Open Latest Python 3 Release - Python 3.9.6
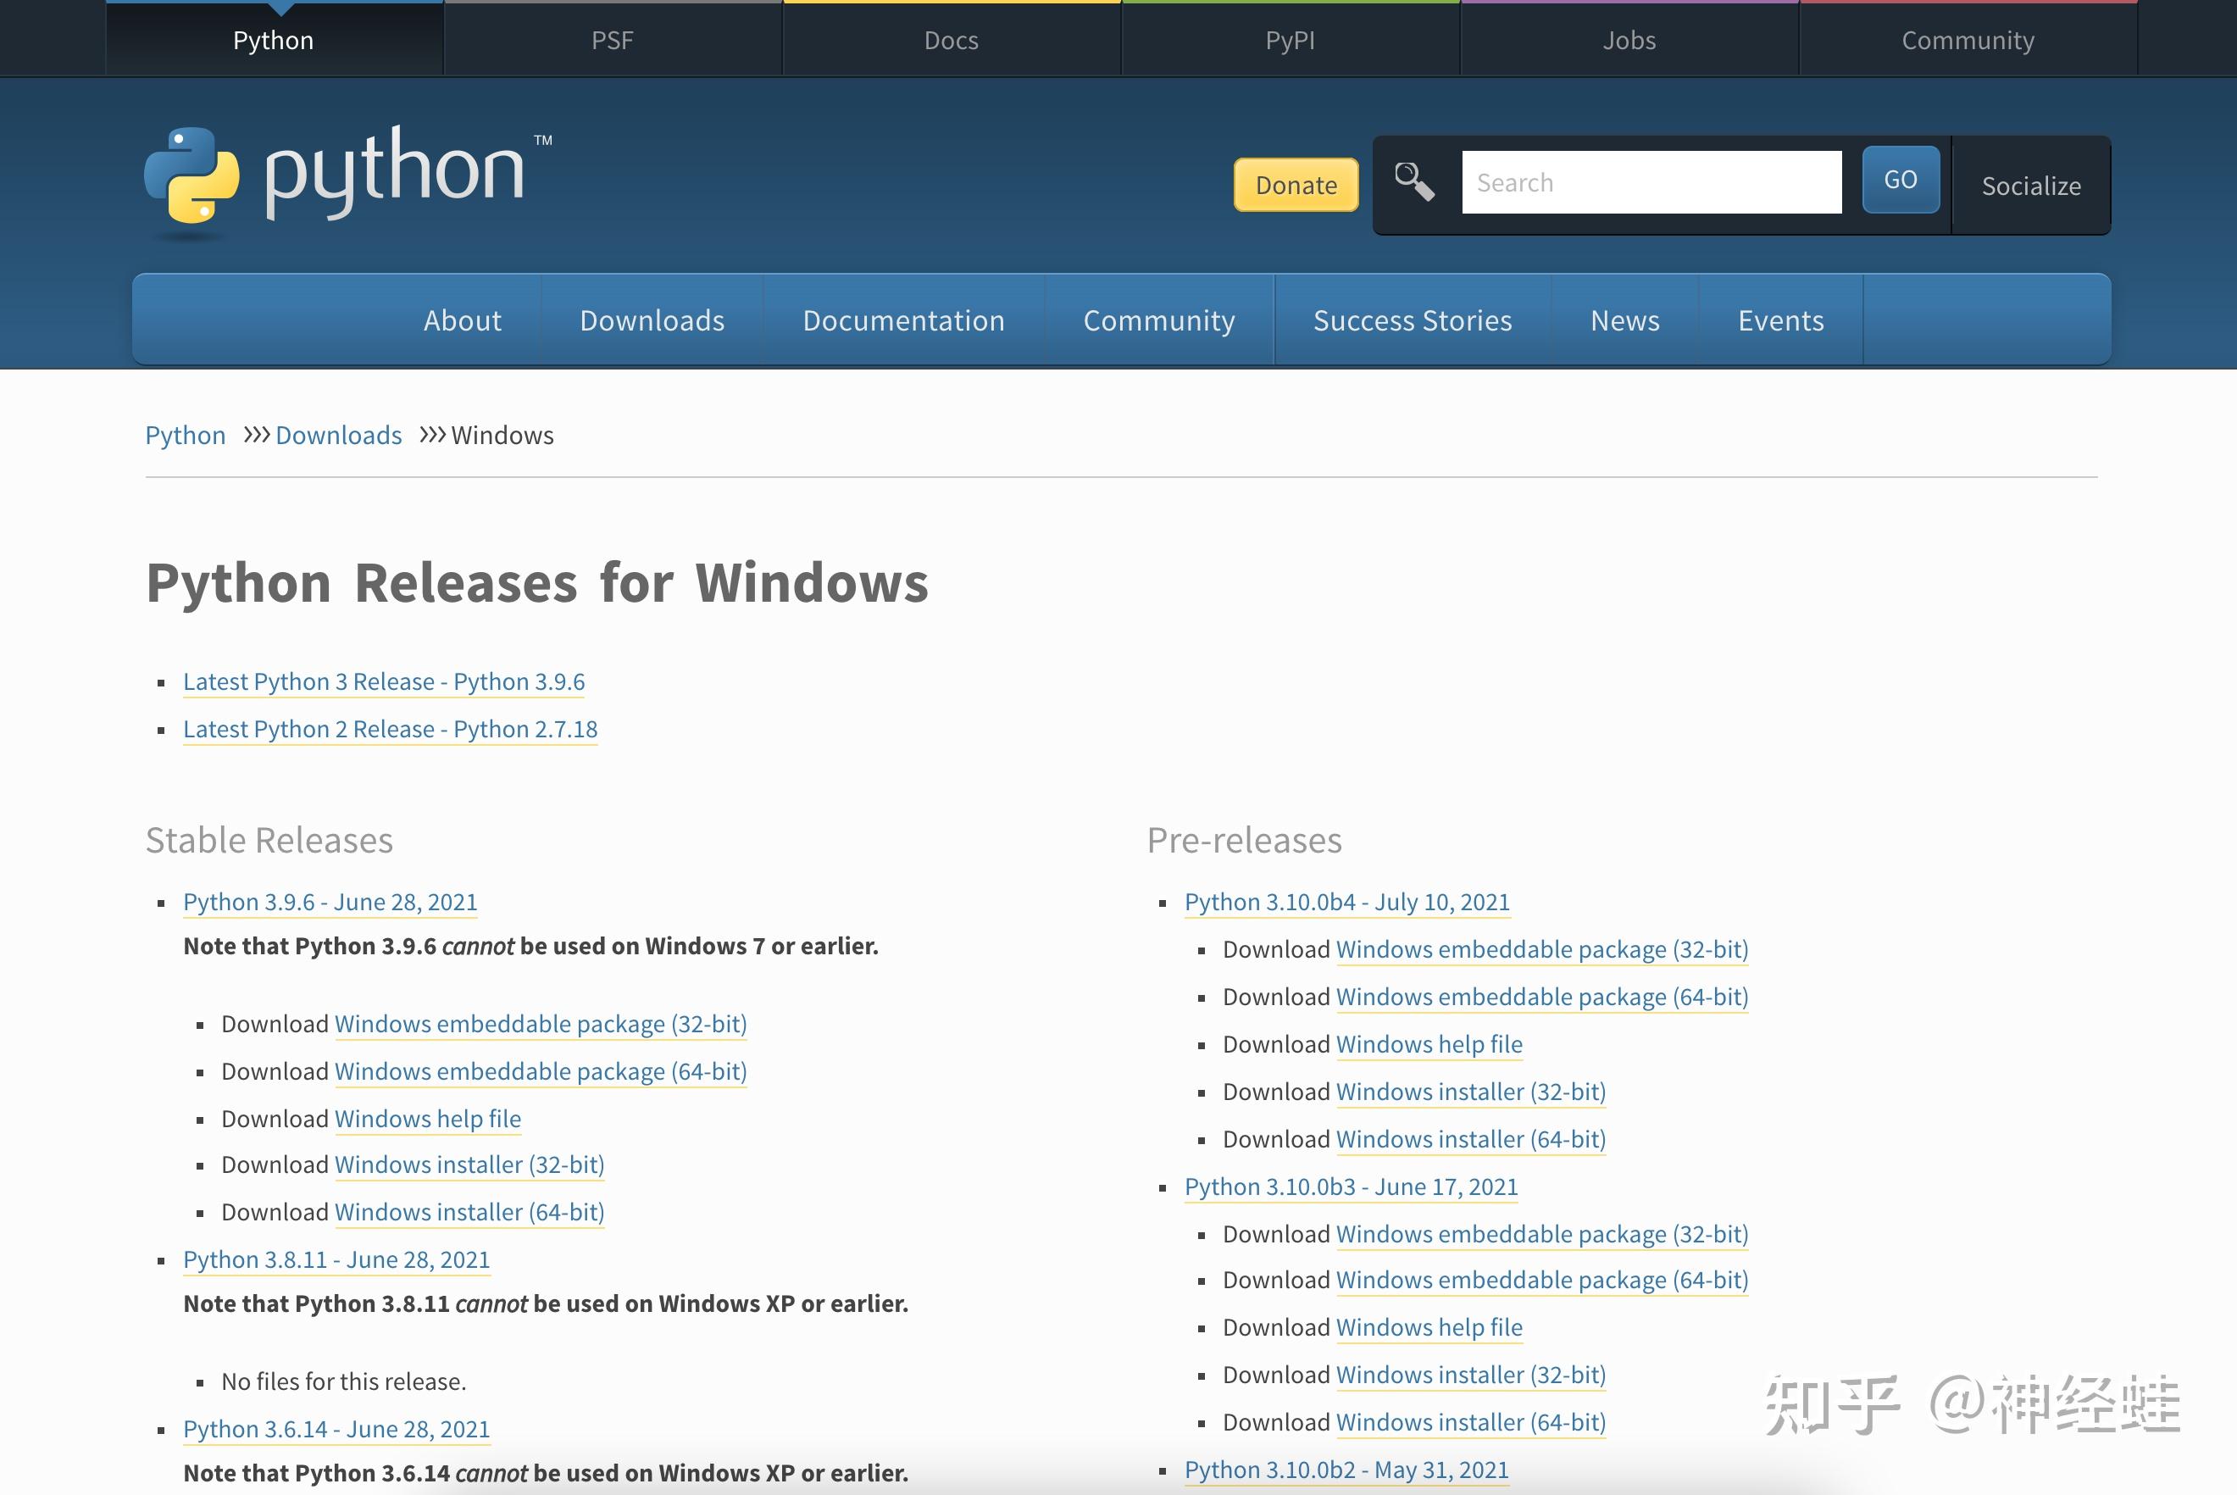 (x=383, y=681)
